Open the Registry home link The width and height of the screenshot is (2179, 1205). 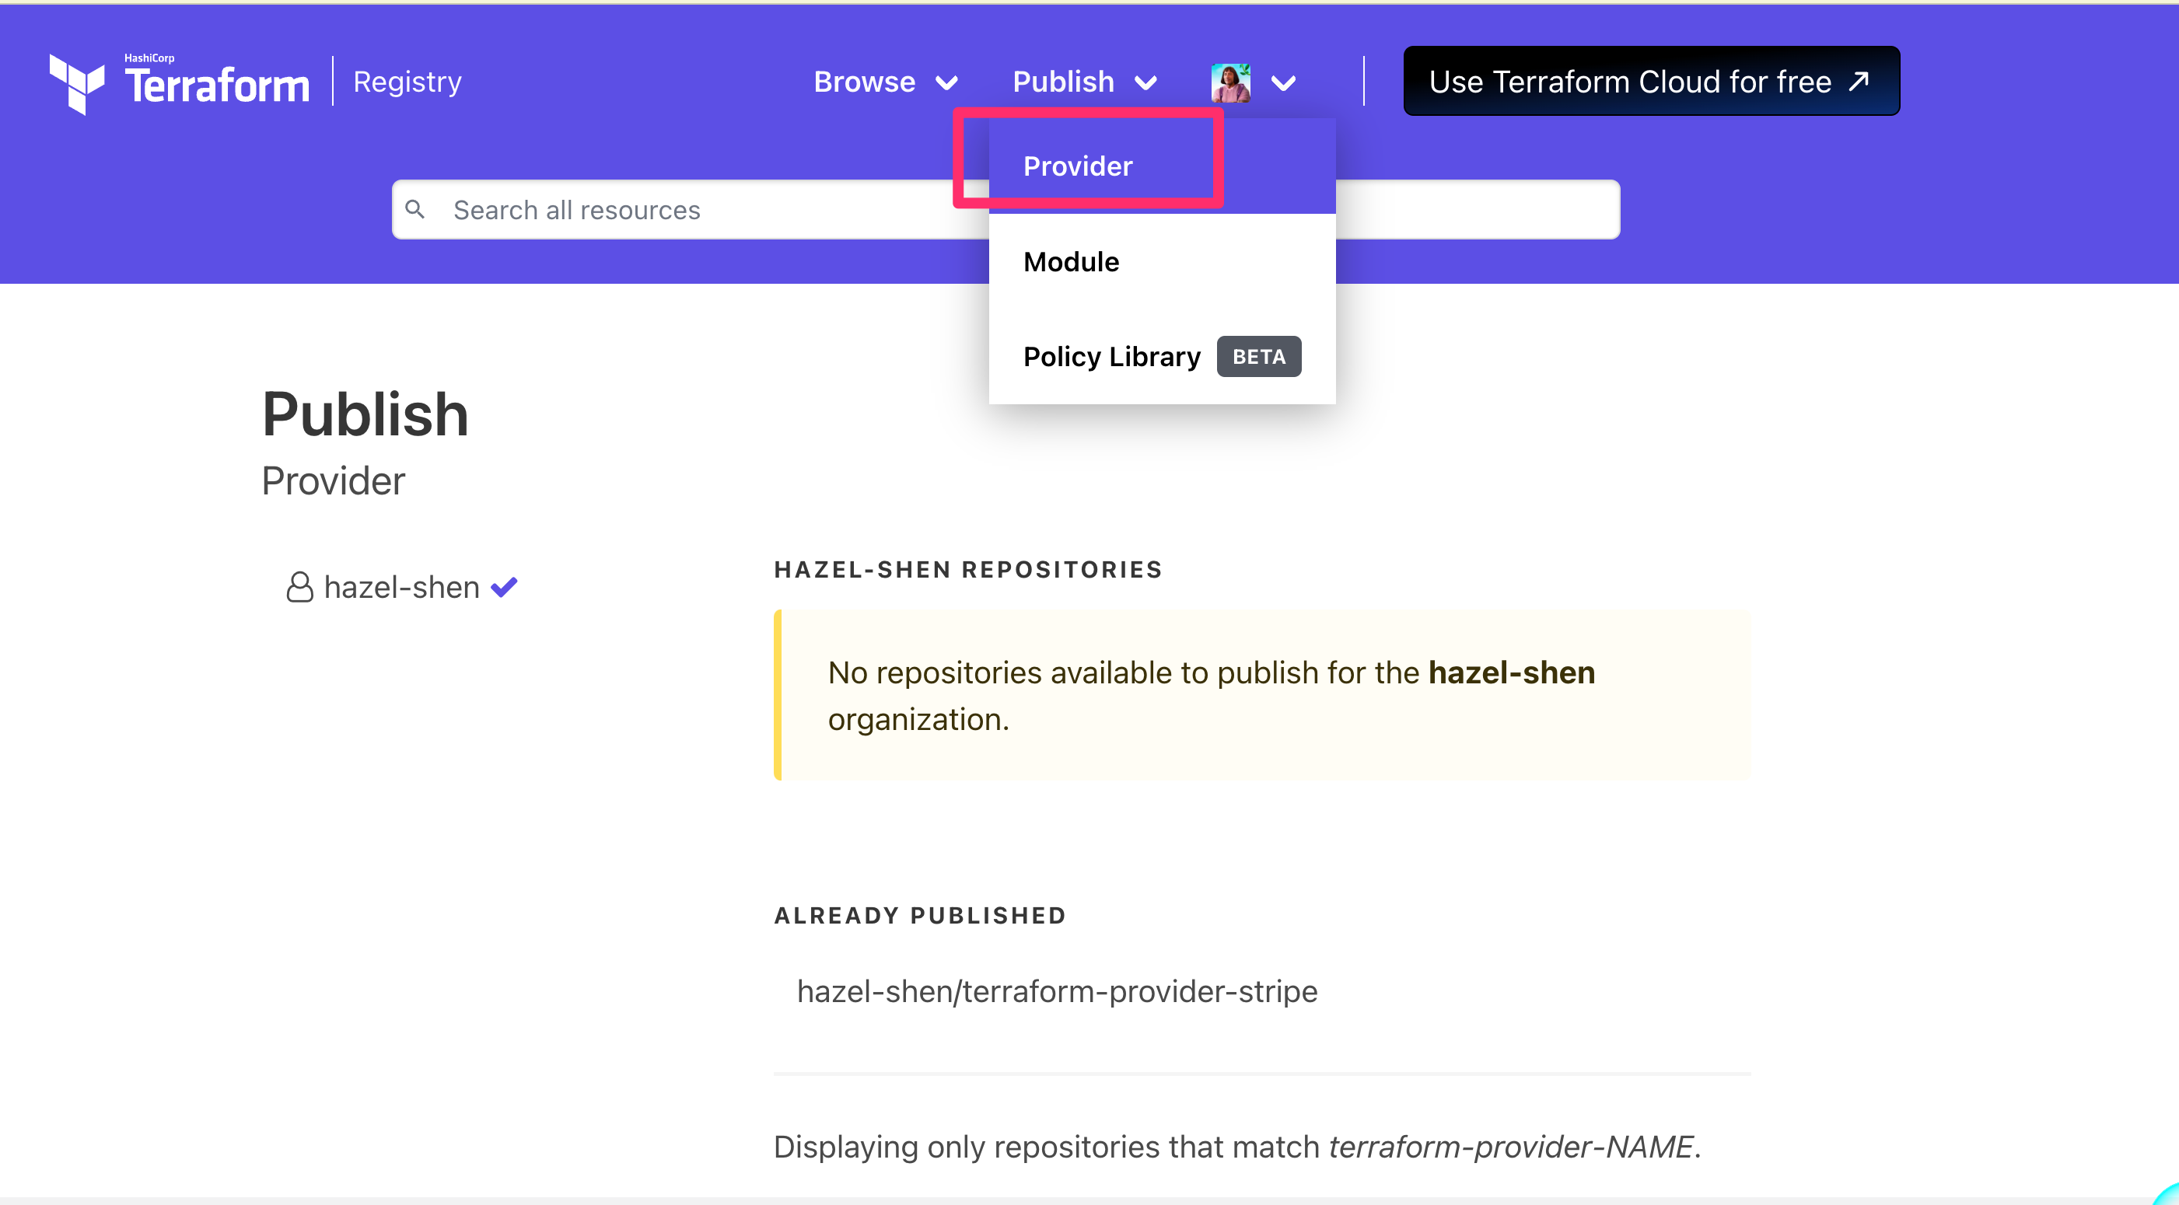point(407,82)
